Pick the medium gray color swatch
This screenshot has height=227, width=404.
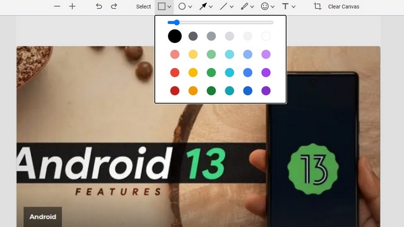pyautogui.click(x=211, y=36)
